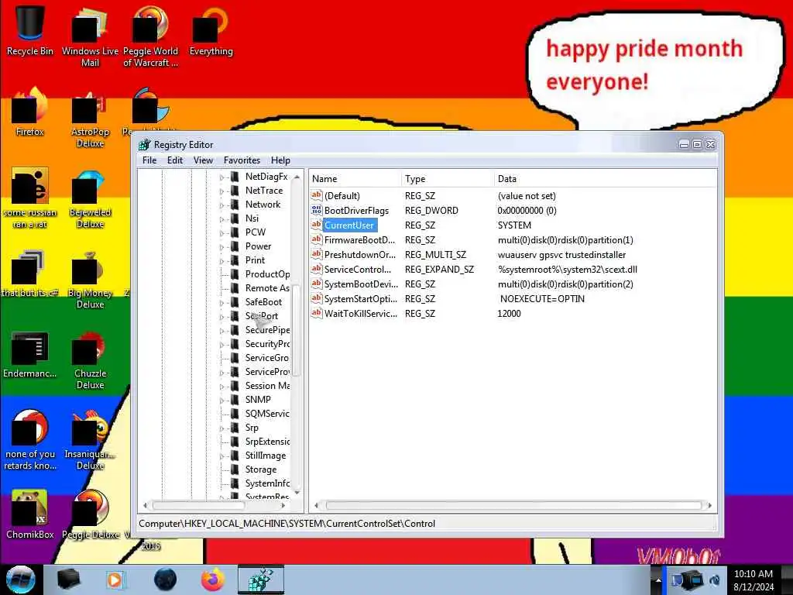Image resolution: width=793 pixels, height=595 pixels.
Task: Open Windows Live Mail desktop icon
Action: (90, 36)
